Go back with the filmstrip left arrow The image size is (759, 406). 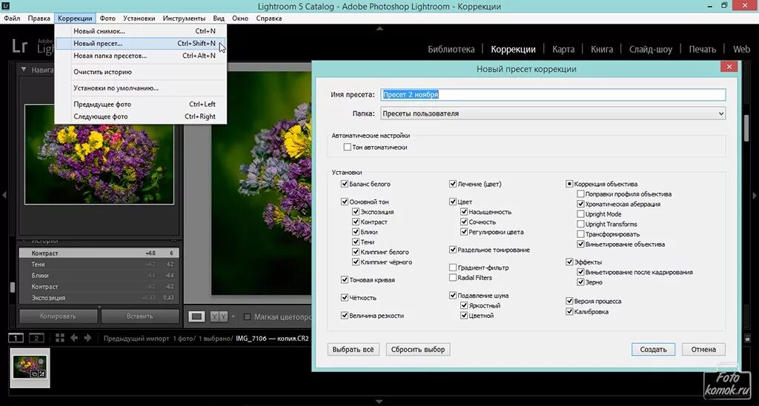(75, 338)
